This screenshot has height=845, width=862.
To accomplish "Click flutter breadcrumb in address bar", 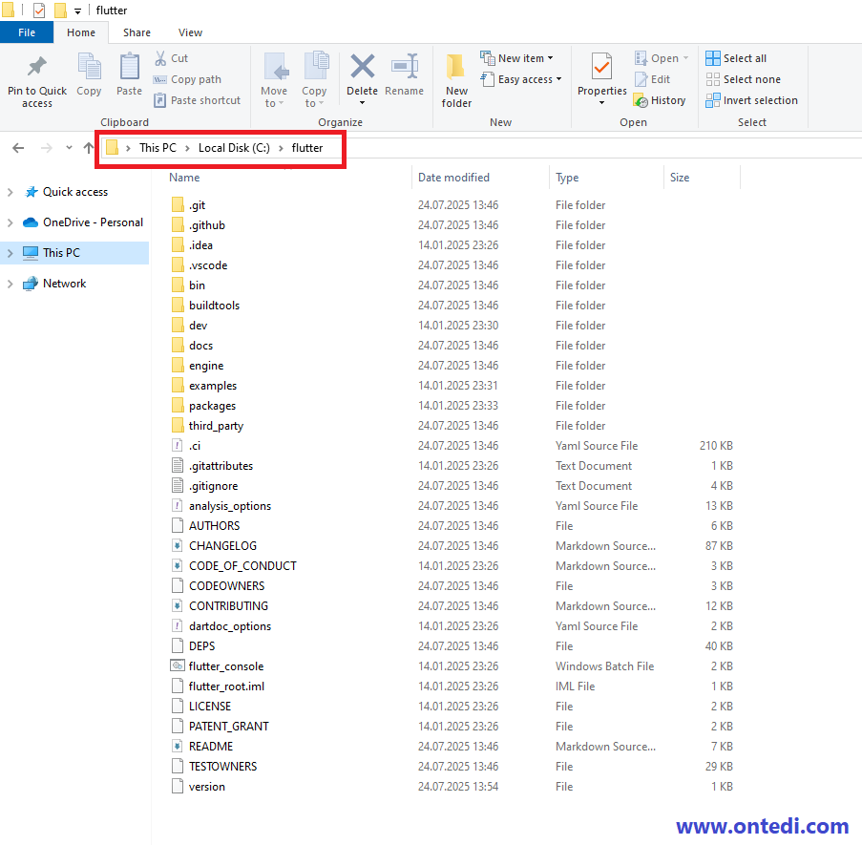I will coord(307,148).
